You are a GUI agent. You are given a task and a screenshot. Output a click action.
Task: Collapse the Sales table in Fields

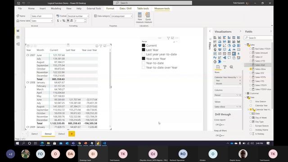pyautogui.click(x=246, y=45)
